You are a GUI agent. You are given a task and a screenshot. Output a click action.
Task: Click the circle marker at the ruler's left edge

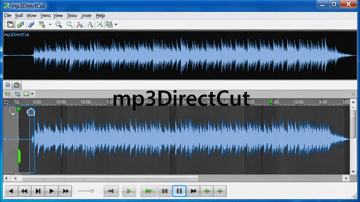(x=6, y=102)
